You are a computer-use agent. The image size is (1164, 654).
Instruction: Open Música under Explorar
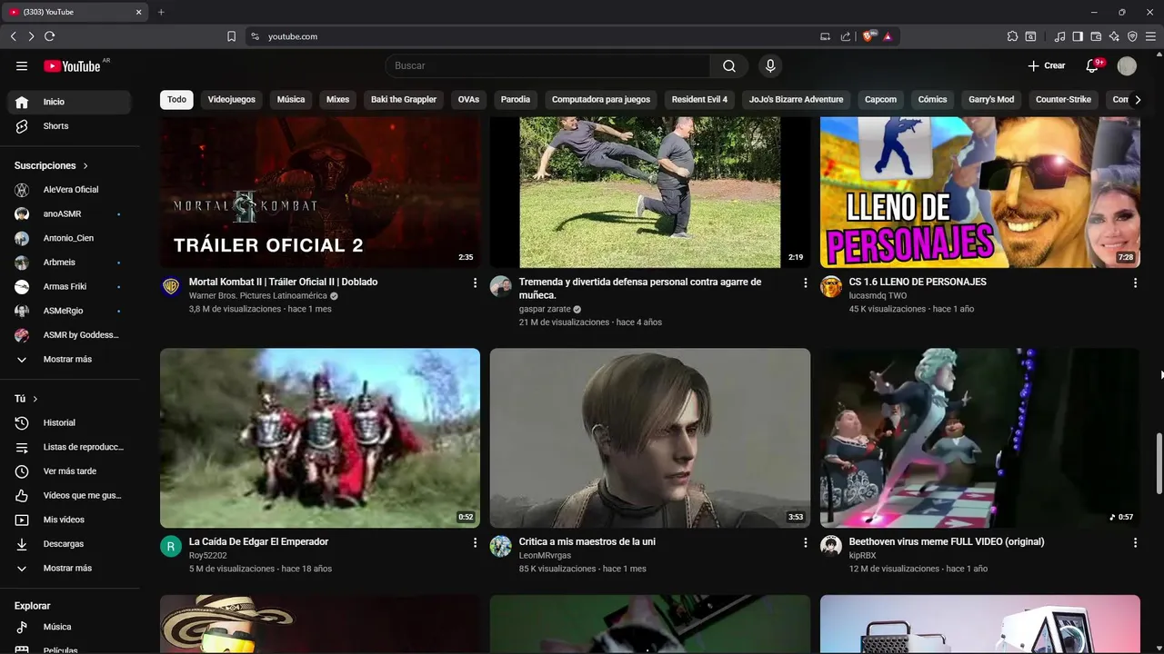coord(69,627)
